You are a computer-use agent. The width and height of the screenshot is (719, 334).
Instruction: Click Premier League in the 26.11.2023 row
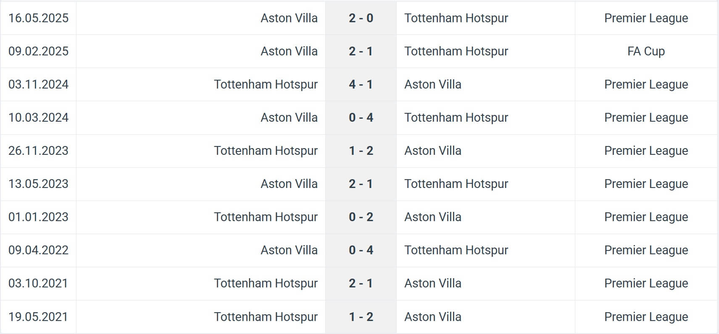pyautogui.click(x=646, y=151)
